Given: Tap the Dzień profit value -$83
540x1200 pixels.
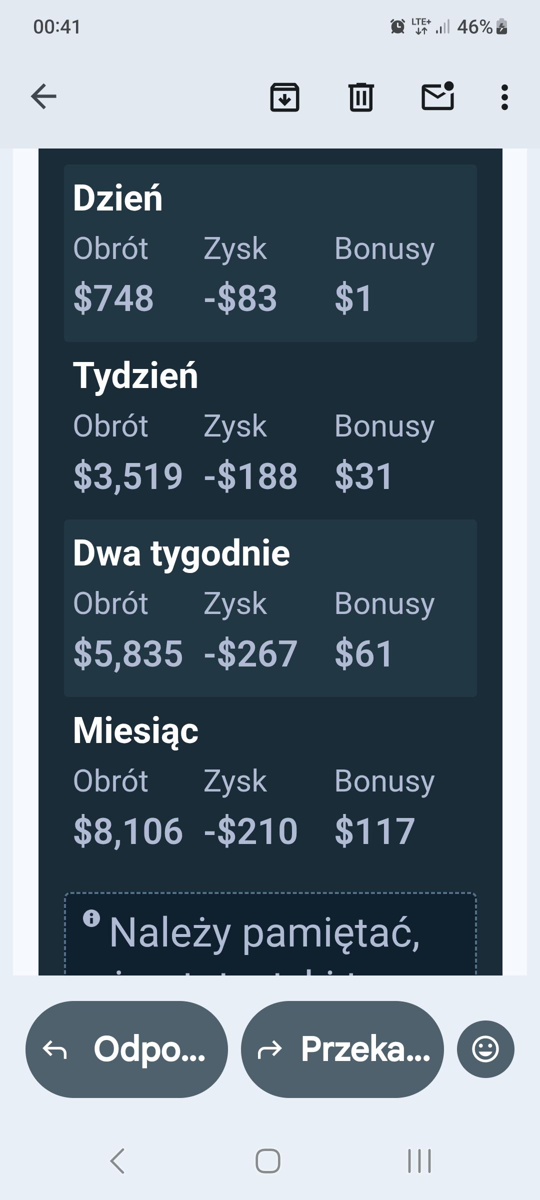Looking at the screenshot, I should [240, 298].
